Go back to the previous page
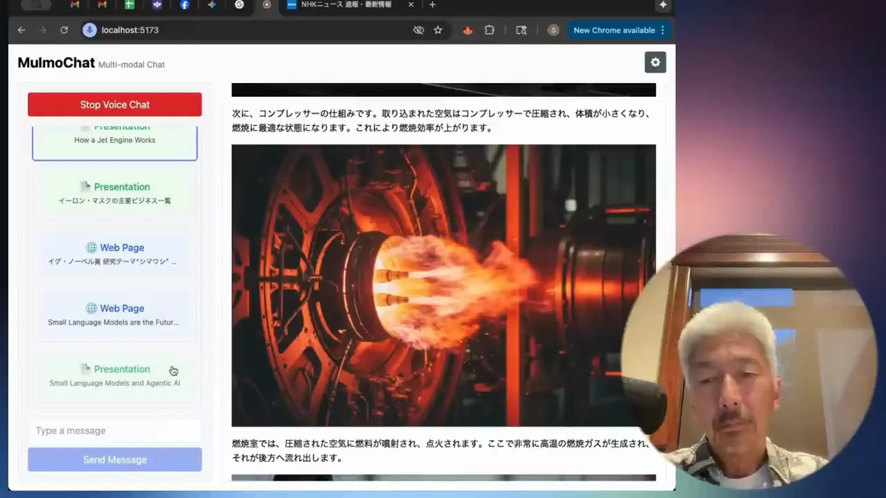Screen dimensions: 886x498 [x=21, y=30]
